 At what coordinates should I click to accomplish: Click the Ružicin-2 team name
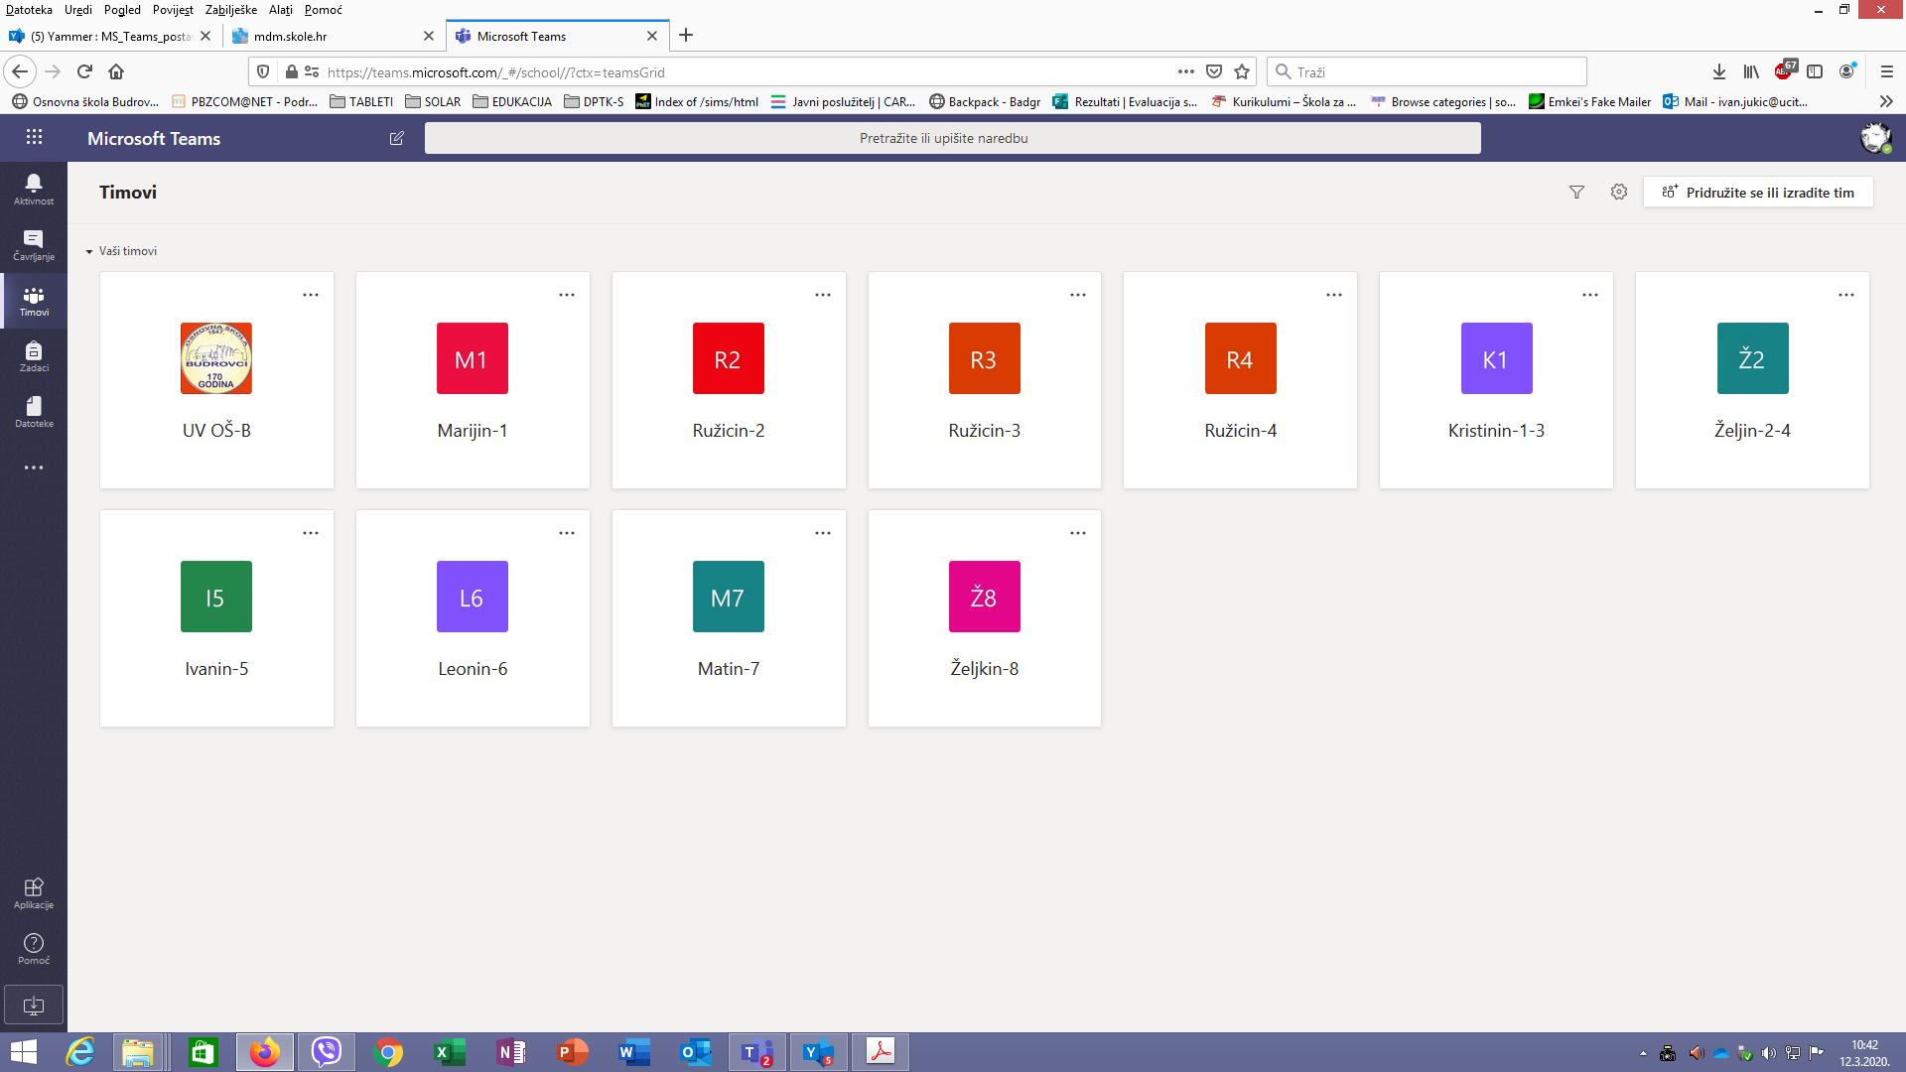729,431
